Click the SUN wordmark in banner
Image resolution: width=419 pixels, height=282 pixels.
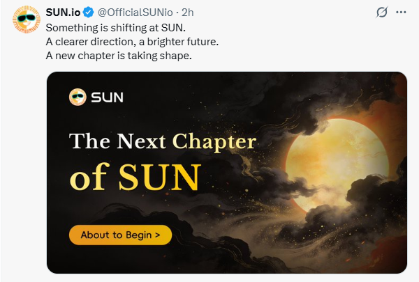(x=107, y=97)
